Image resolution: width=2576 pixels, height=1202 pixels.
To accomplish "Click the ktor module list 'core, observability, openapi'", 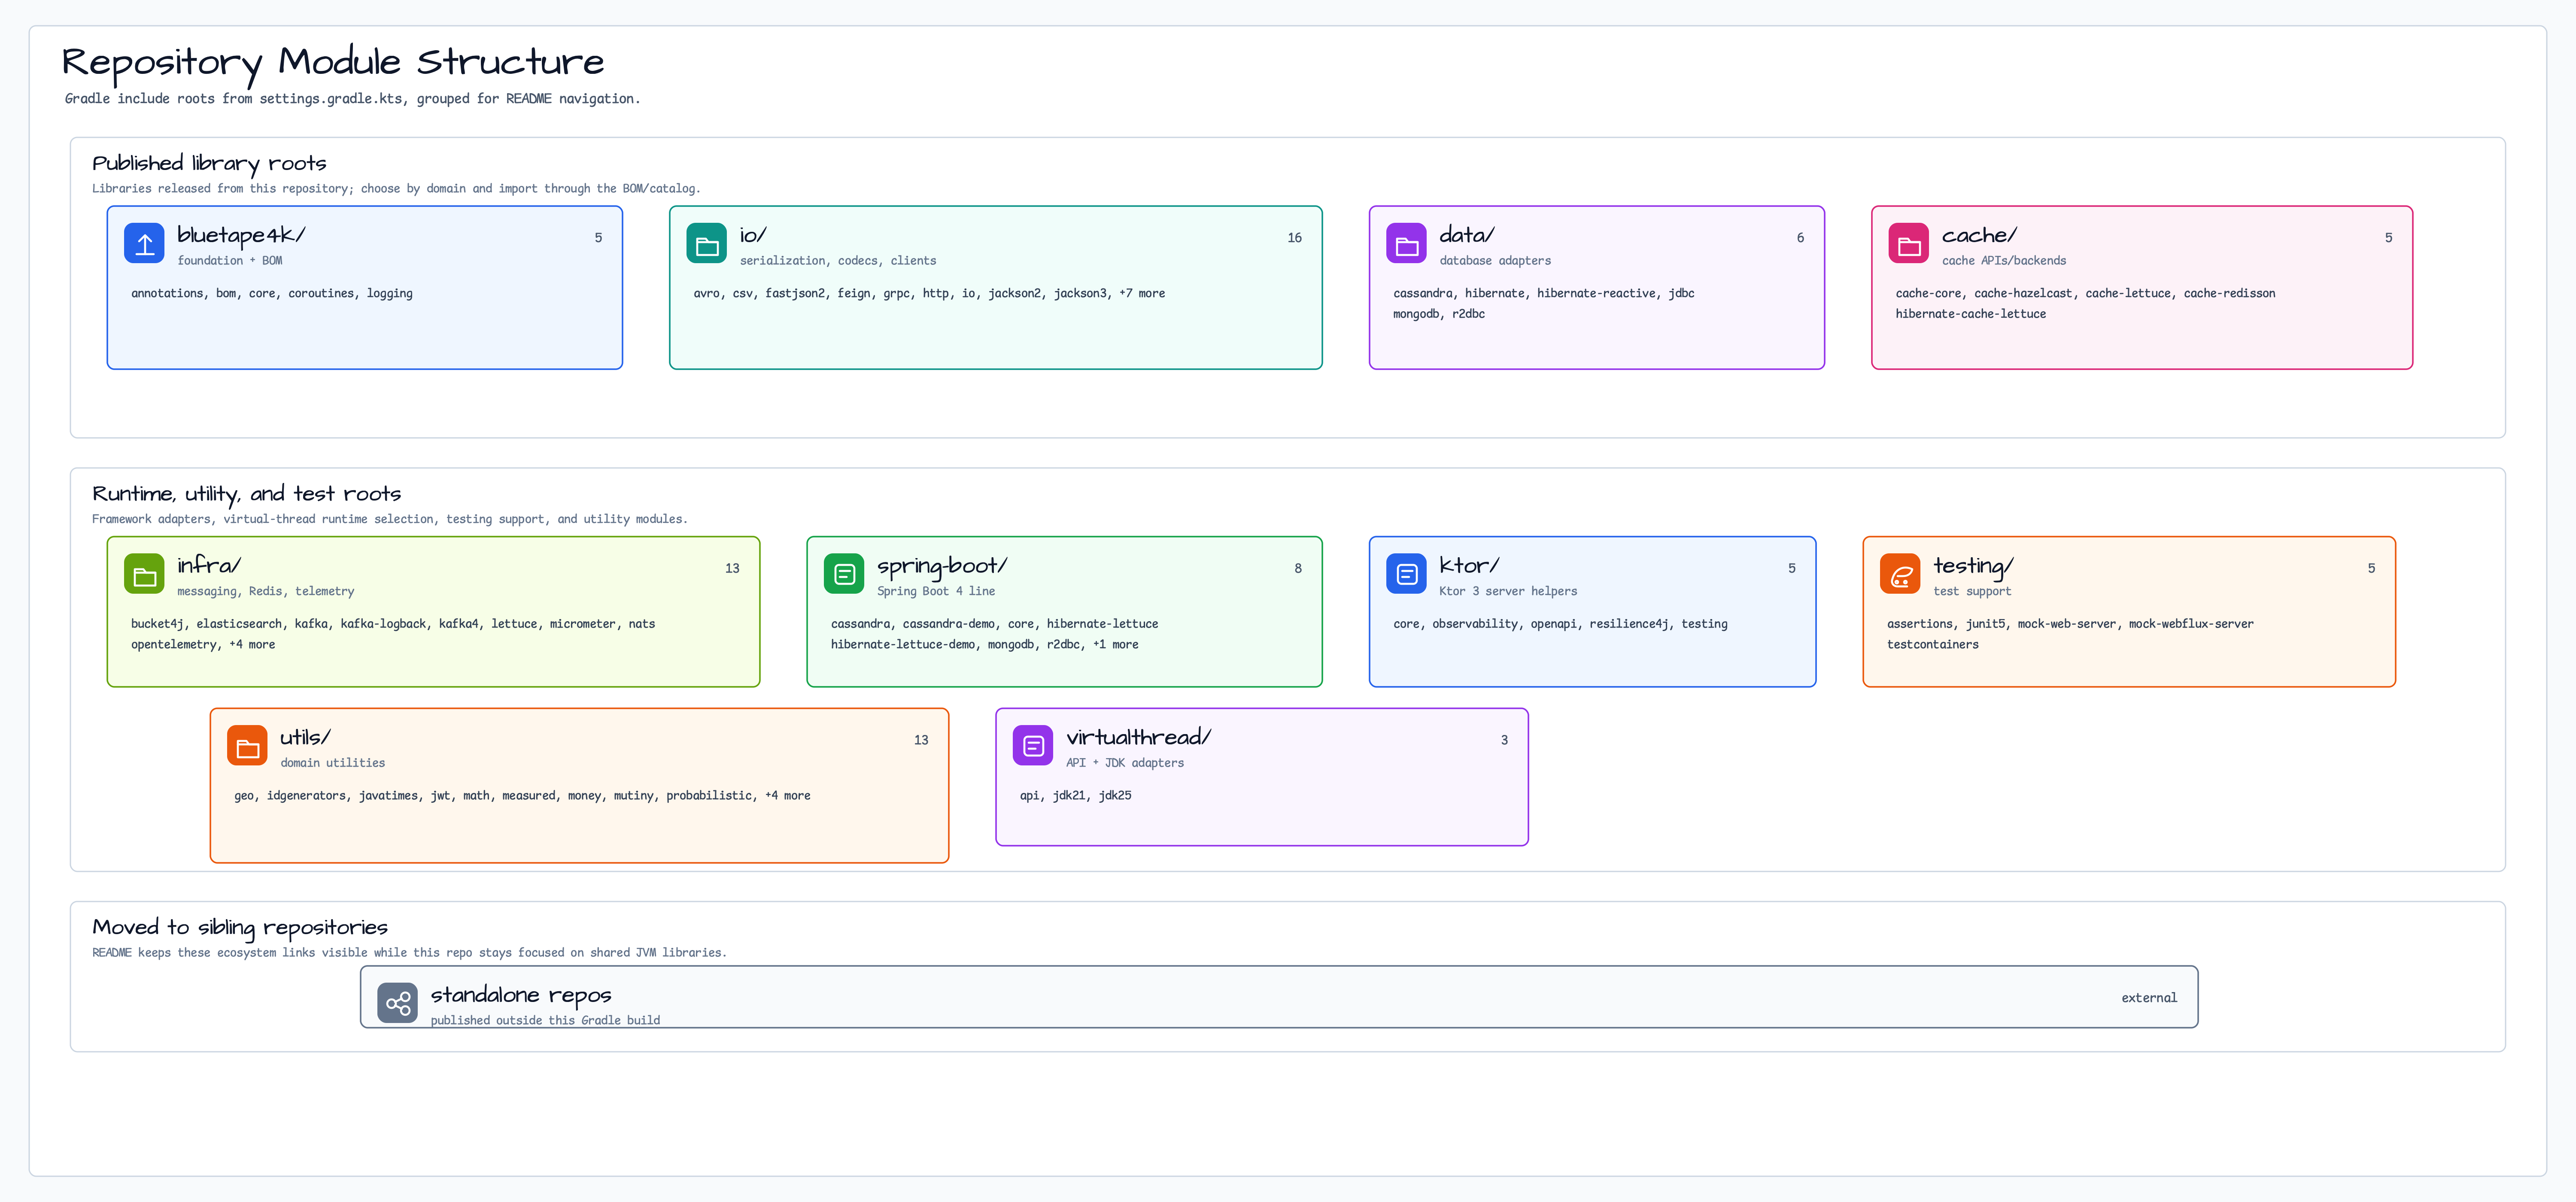I will click(x=1560, y=624).
